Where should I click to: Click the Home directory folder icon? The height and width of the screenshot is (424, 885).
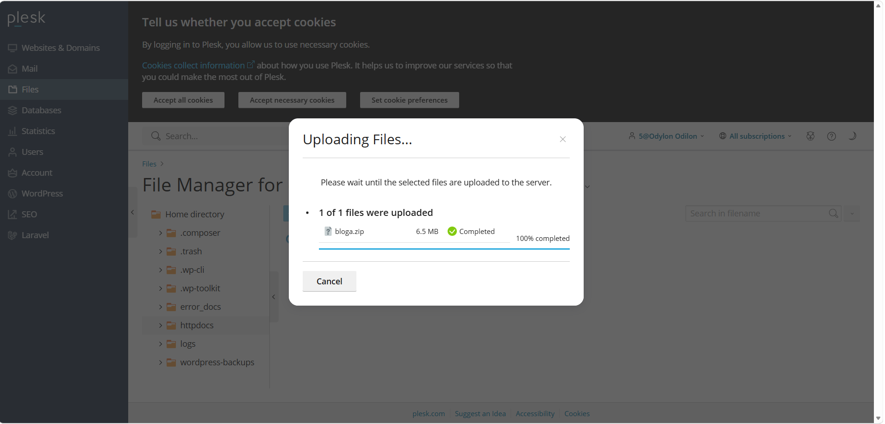click(156, 215)
